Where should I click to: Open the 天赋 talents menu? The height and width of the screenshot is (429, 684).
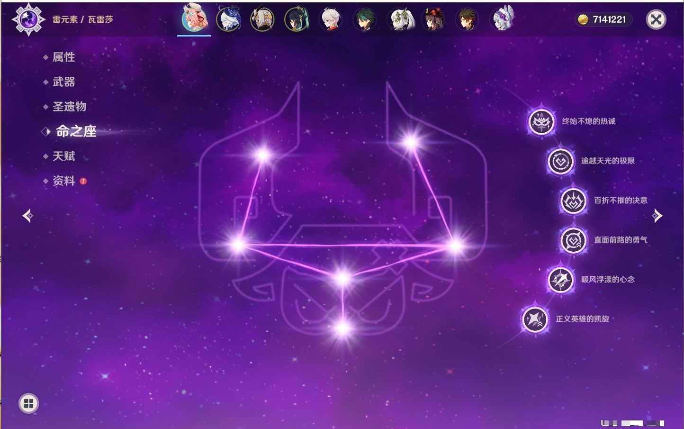63,156
